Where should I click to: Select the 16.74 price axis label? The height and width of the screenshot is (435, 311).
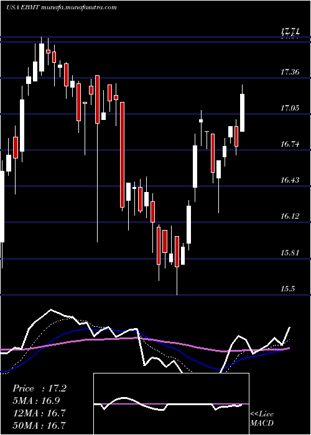[x=290, y=144]
